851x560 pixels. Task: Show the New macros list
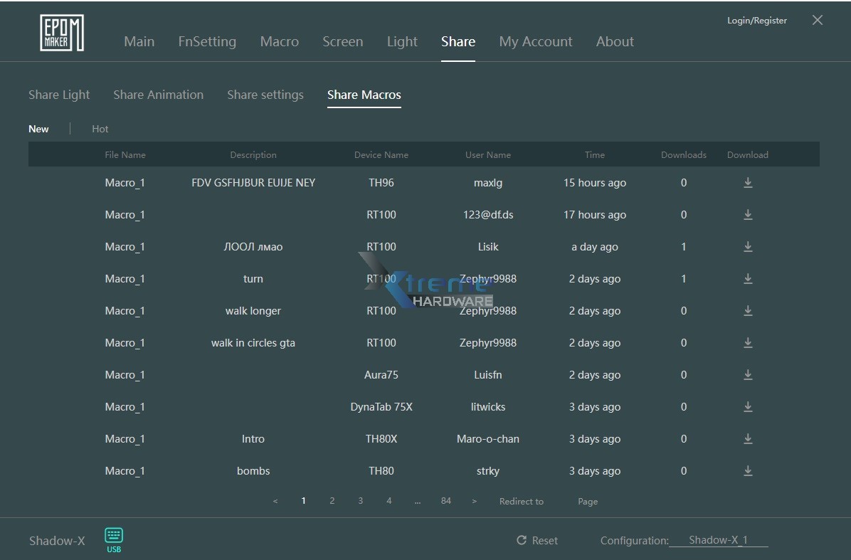(38, 129)
